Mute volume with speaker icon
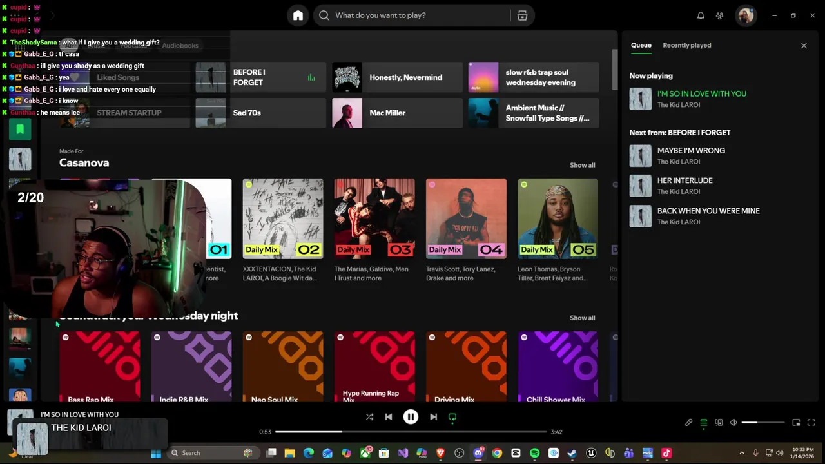 pos(733,423)
